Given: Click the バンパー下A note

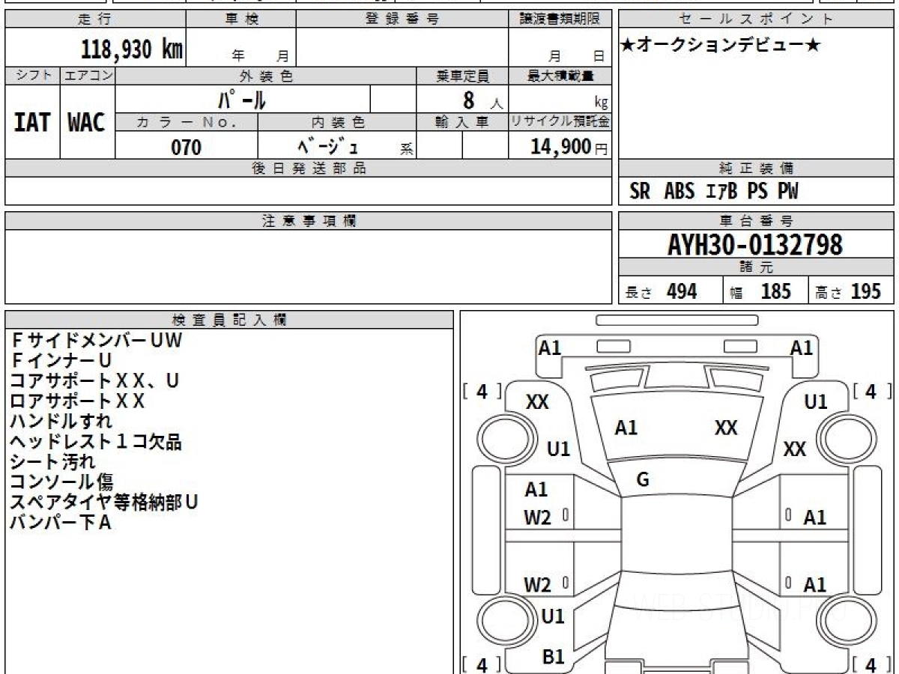Looking at the screenshot, I should tap(61, 523).
